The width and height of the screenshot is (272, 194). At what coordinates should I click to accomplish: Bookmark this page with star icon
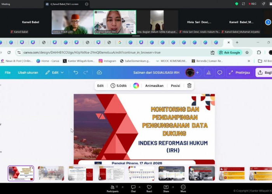[247, 52]
